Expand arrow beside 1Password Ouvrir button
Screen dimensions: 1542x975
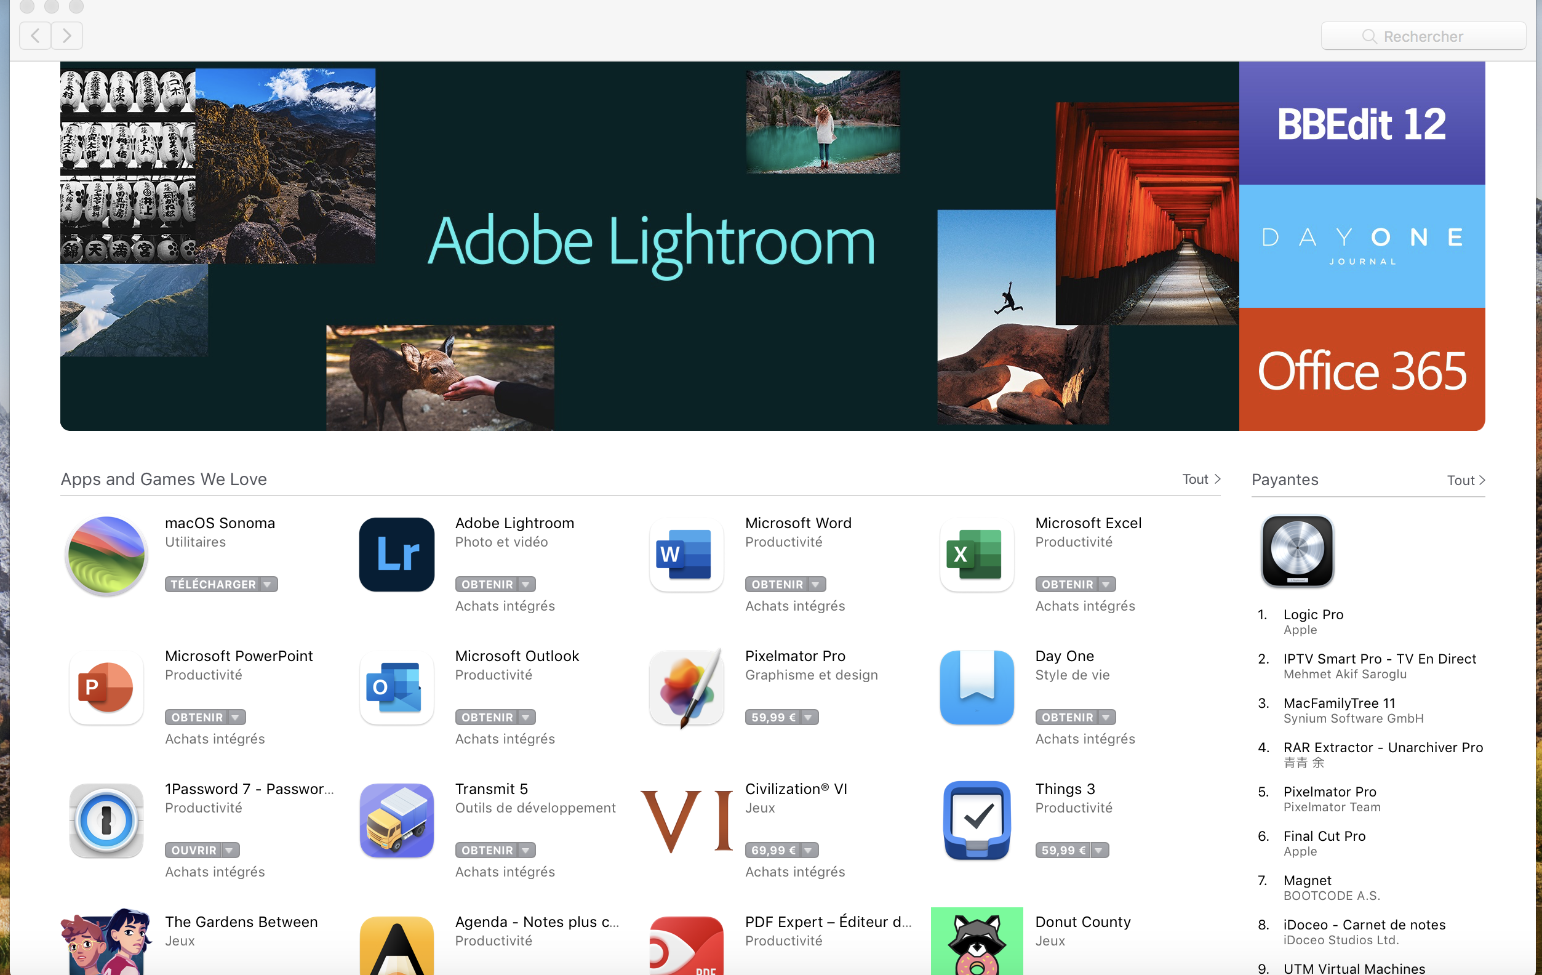point(230,850)
